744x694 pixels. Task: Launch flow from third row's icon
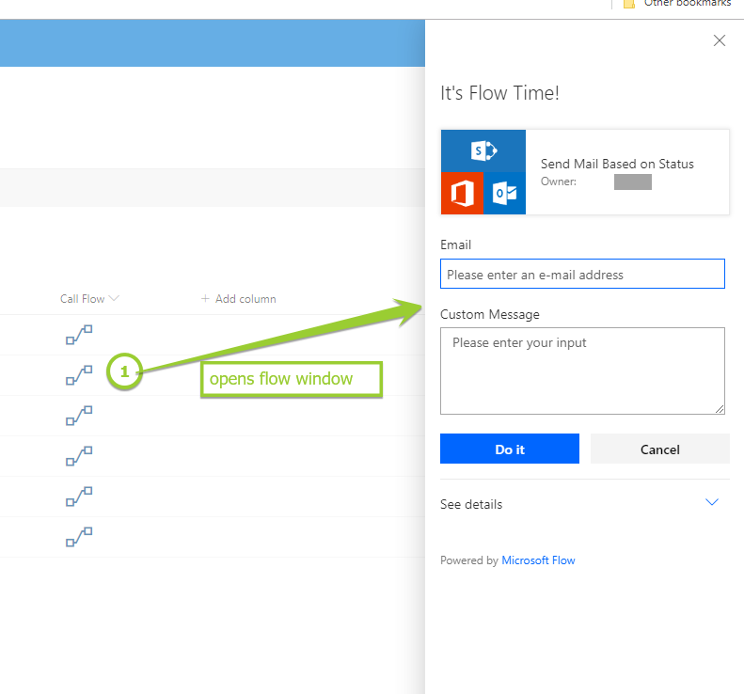click(79, 415)
